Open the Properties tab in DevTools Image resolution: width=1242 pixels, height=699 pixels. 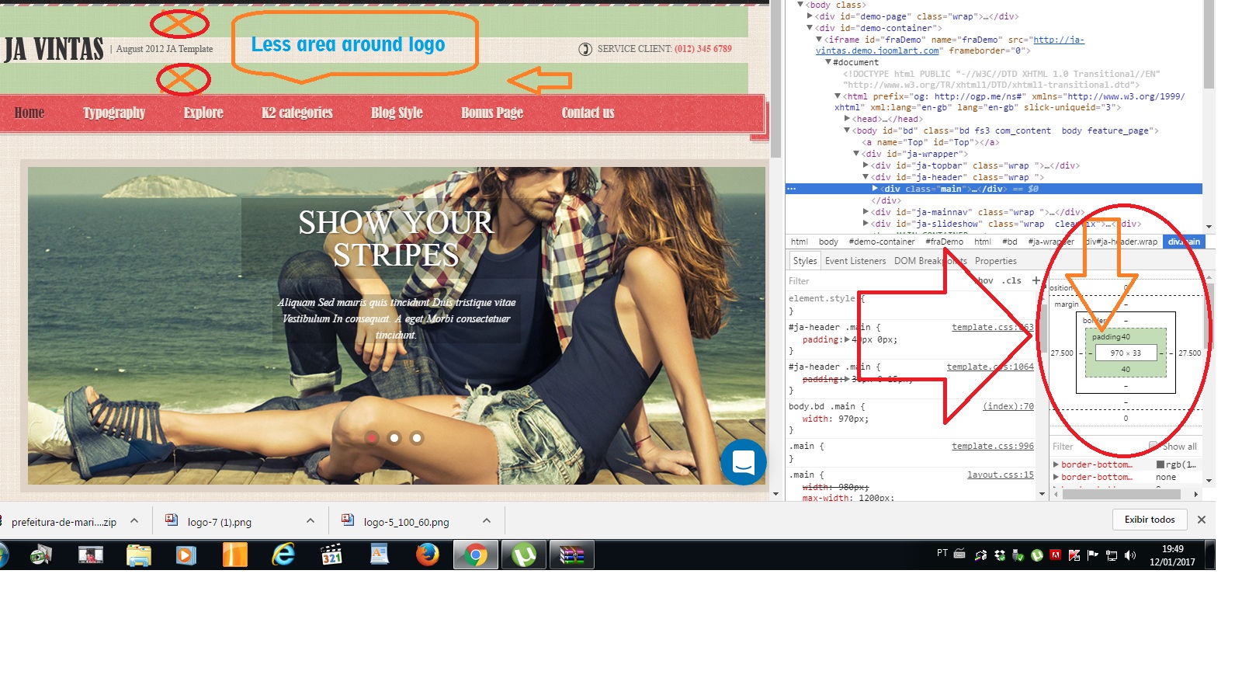995,261
